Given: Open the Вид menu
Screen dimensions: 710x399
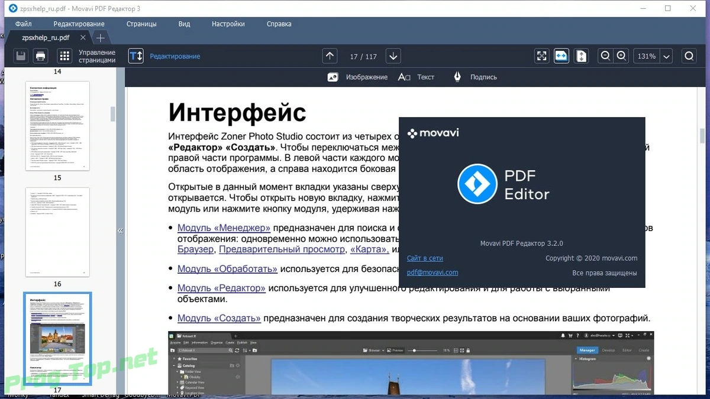Looking at the screenshot, I should point(184,24).
